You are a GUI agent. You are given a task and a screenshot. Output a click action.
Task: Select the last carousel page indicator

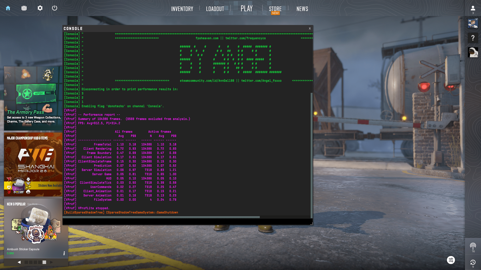(44, 262)
